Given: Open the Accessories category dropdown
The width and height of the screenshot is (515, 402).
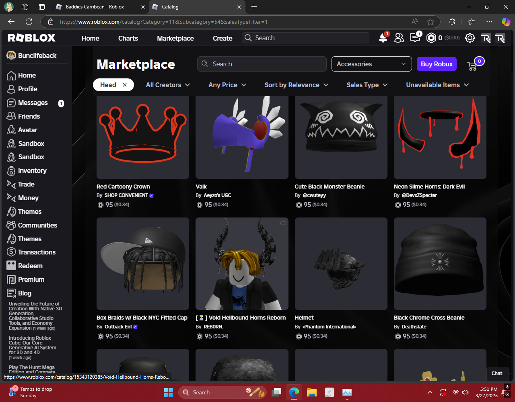Looking at the screenshot, I should (x=371, y=64).
